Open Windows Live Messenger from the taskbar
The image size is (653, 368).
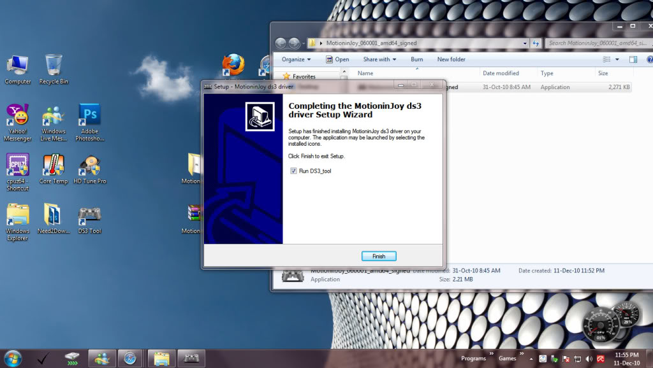101,358
